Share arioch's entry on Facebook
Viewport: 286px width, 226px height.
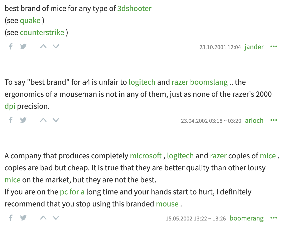(11, 120)
